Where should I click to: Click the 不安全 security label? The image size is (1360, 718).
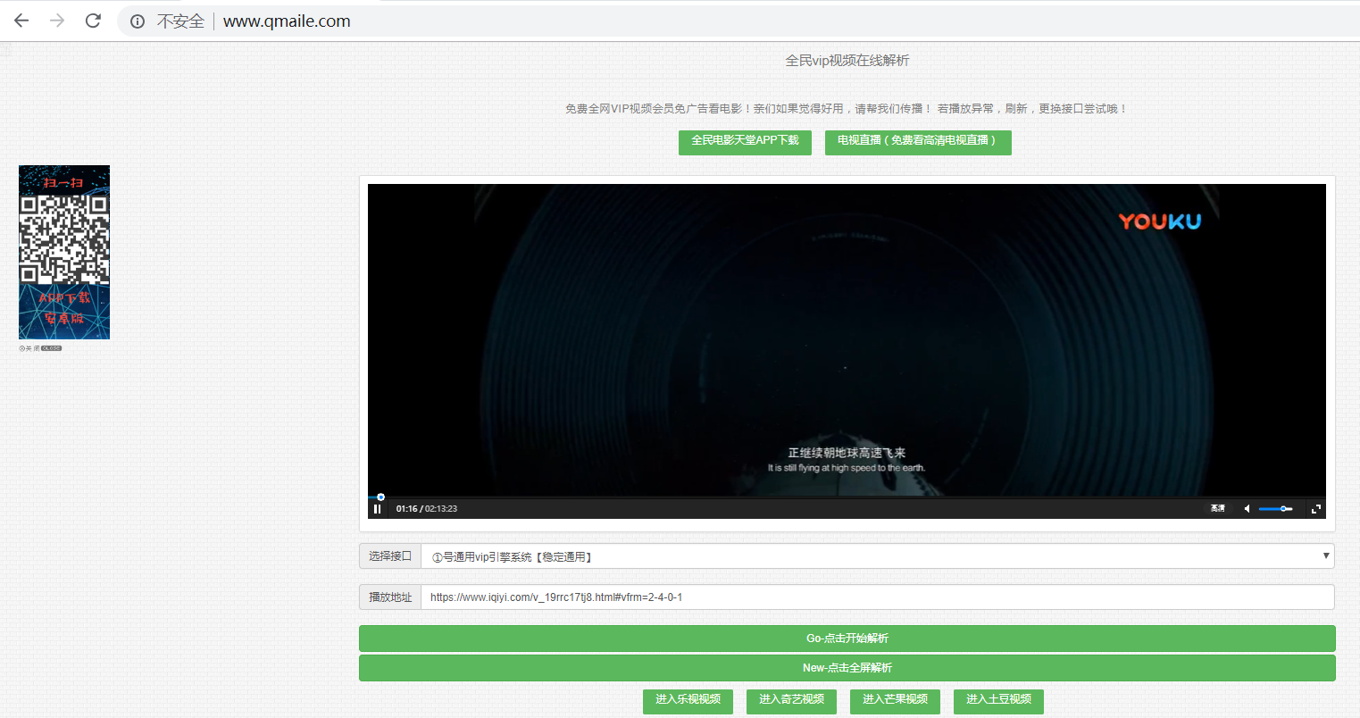[181, 21]
